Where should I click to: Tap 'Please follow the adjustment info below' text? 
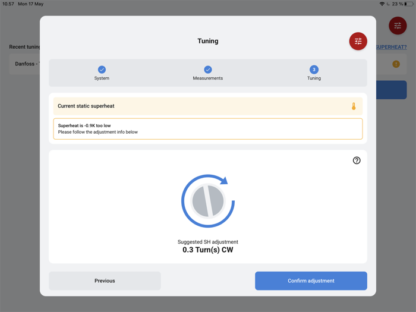click(x=98, y=132)
